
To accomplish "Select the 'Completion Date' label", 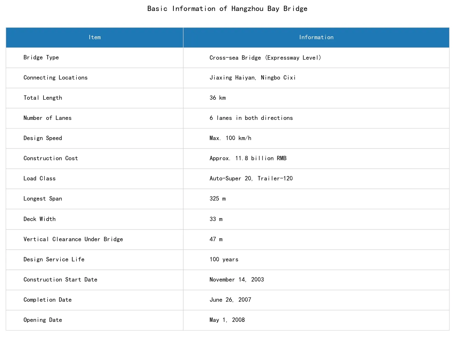I will [48, 300].
